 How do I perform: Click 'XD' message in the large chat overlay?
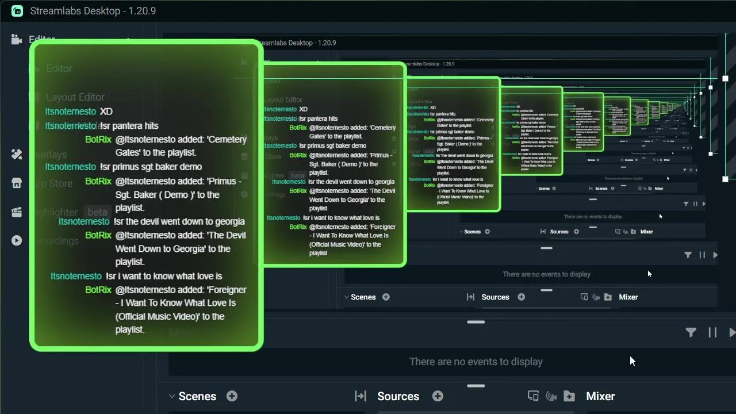(106, 112)
